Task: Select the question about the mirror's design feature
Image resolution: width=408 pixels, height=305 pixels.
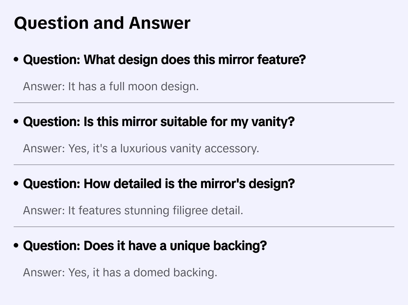Action: click(164, 60)
